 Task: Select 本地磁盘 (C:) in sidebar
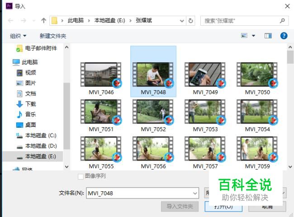tap(36, 135)
